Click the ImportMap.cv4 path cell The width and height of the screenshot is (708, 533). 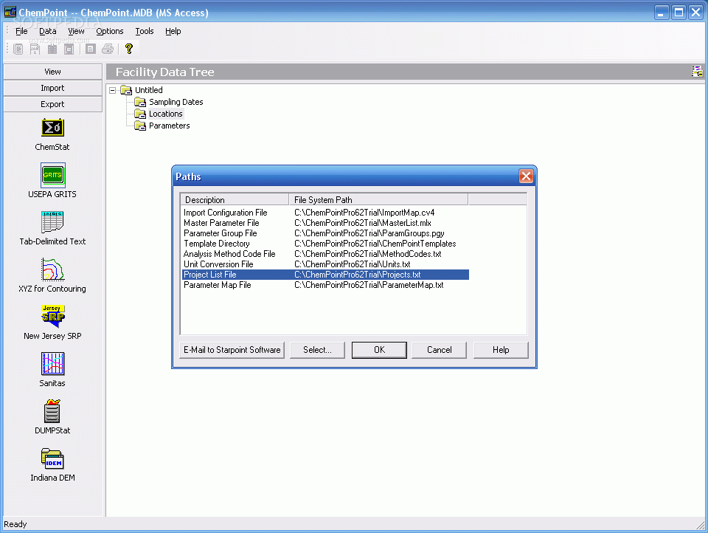tap(364, 213)
